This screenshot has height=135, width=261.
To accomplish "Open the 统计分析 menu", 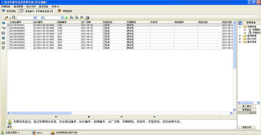I will click(x=31, y=7).
